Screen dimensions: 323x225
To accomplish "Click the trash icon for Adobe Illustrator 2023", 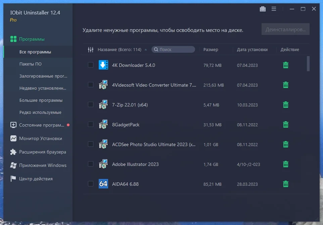I will point(285,164).
